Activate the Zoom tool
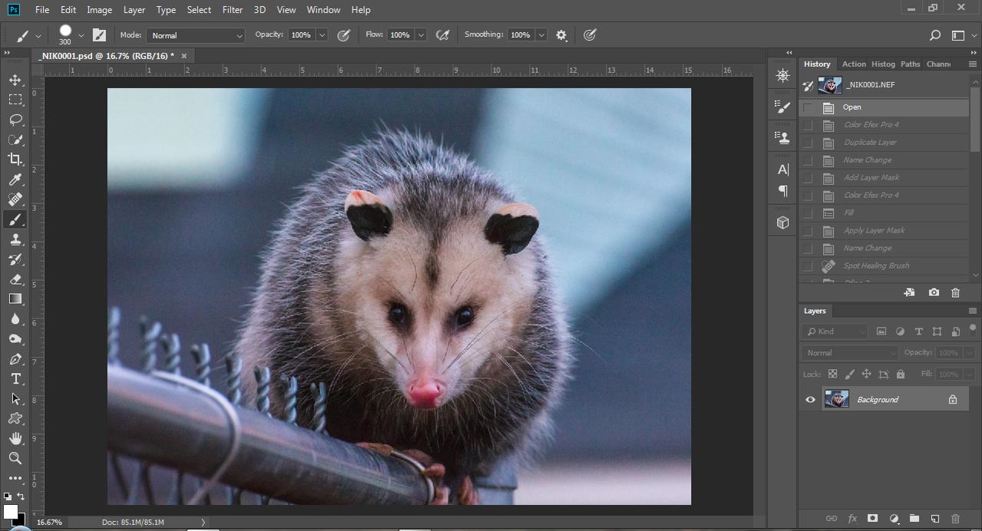982x531 pixels. point(15,458)
